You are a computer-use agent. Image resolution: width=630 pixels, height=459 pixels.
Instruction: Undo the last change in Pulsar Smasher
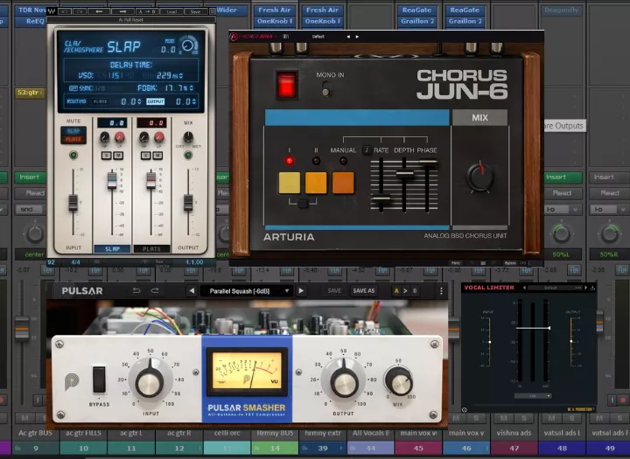[x=136, y=291]
